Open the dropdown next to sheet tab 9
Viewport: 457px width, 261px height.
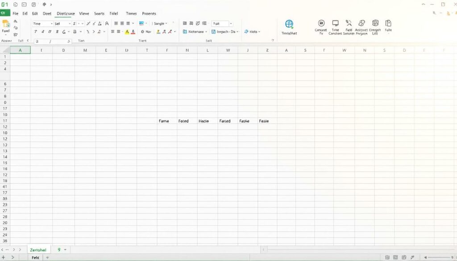tap(65, 250)
